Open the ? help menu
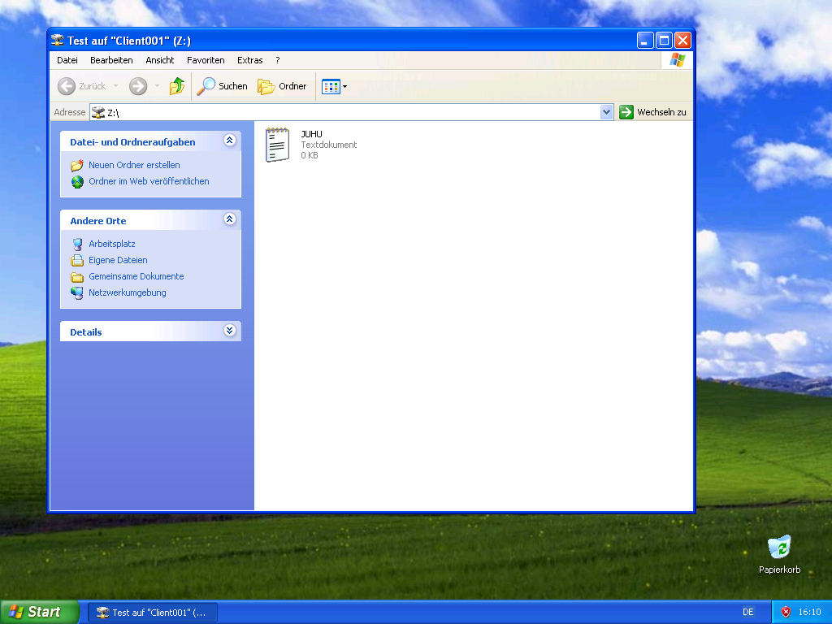832x624 pixels. [x=278, y=60]
